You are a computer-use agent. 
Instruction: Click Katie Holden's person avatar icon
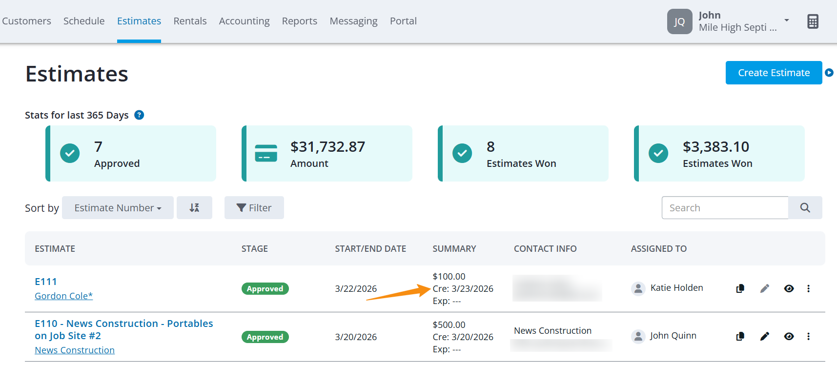pyautogui.click(x=638, y=288)
